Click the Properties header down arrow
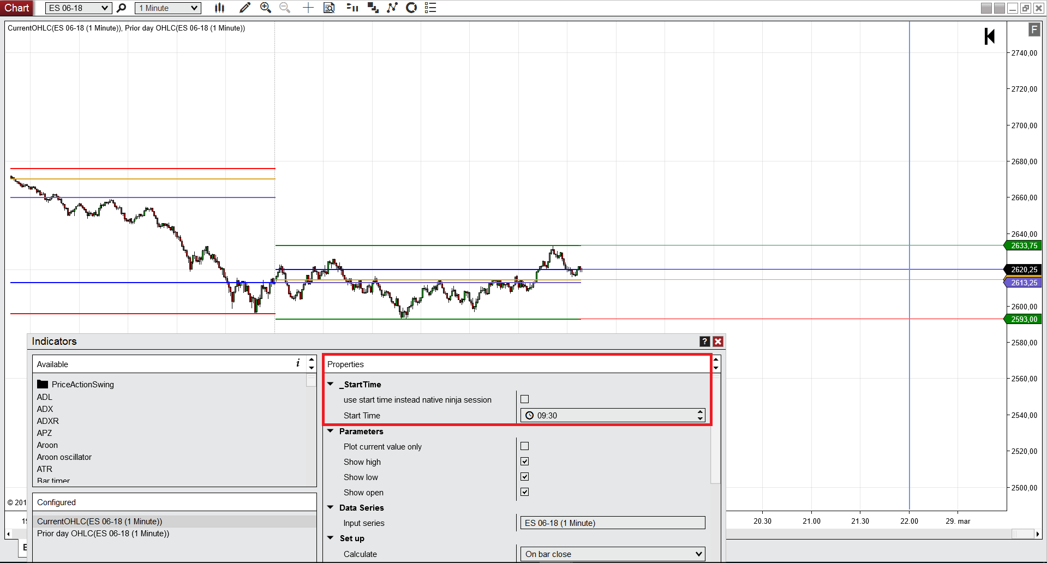 716,368
